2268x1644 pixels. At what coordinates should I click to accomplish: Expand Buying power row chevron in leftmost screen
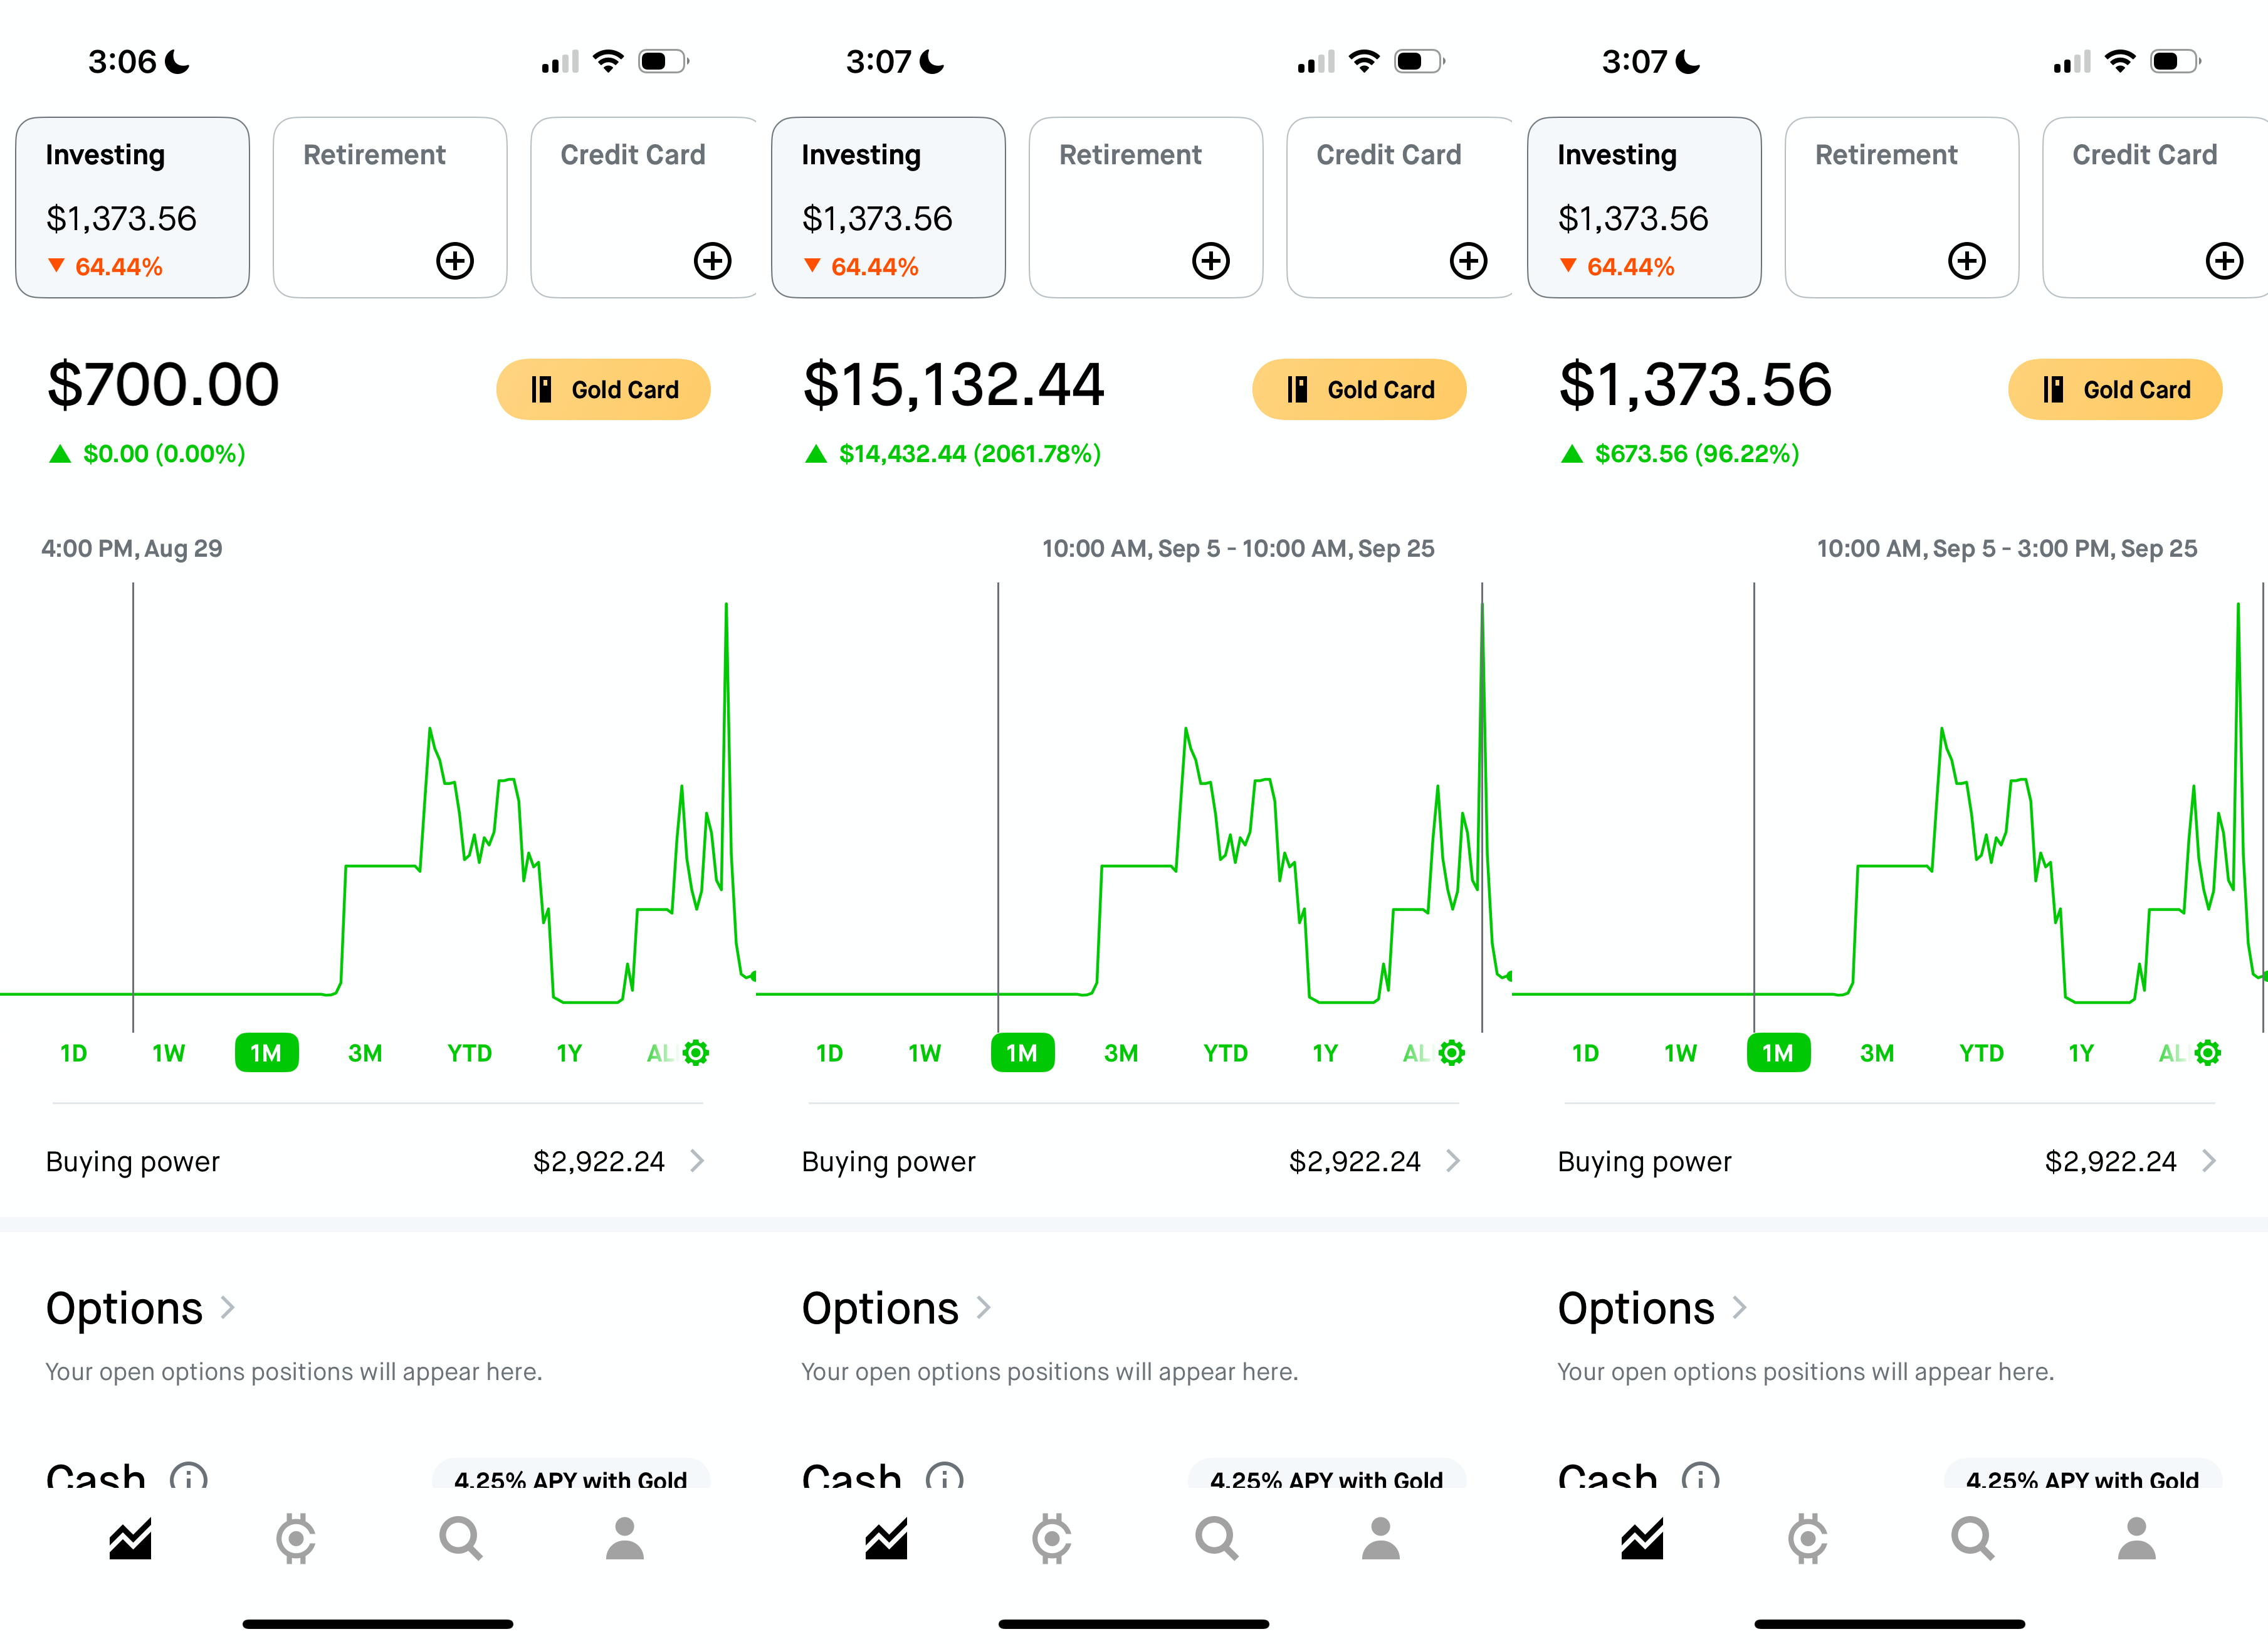click(x=697, y=1160)
